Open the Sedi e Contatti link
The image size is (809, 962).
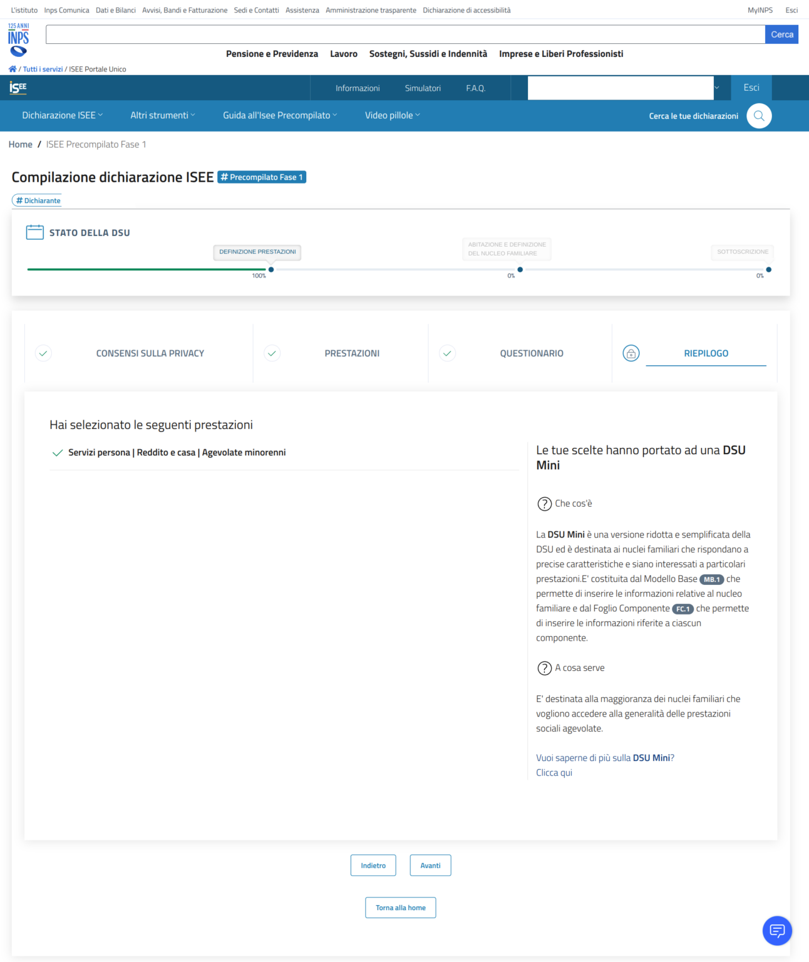coord(257,10)
